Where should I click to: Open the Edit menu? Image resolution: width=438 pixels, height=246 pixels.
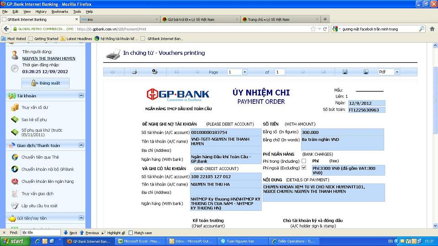pos(16,12)
